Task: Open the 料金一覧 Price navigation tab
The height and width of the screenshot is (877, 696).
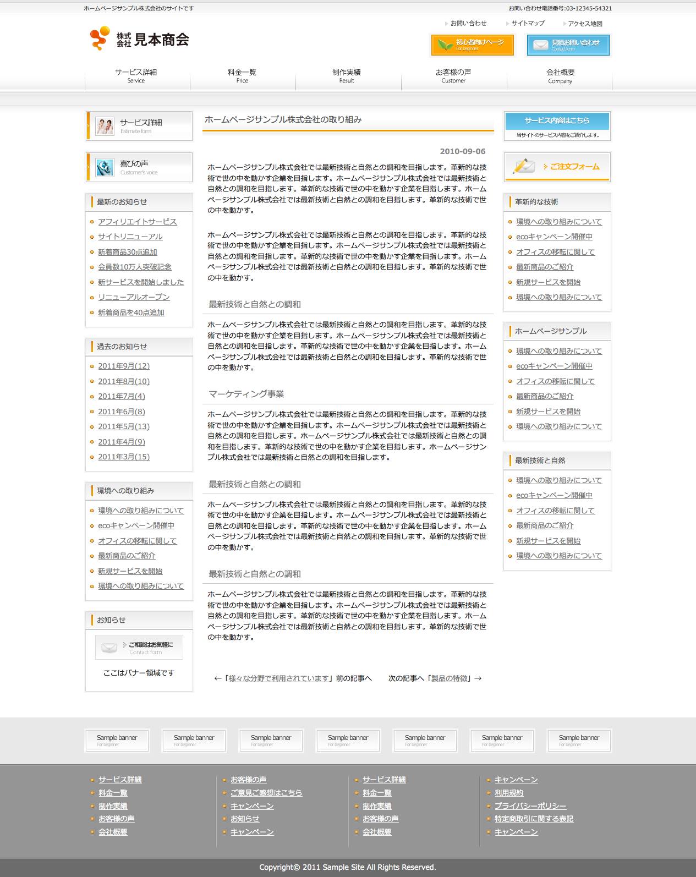Action: coord(242,76)
